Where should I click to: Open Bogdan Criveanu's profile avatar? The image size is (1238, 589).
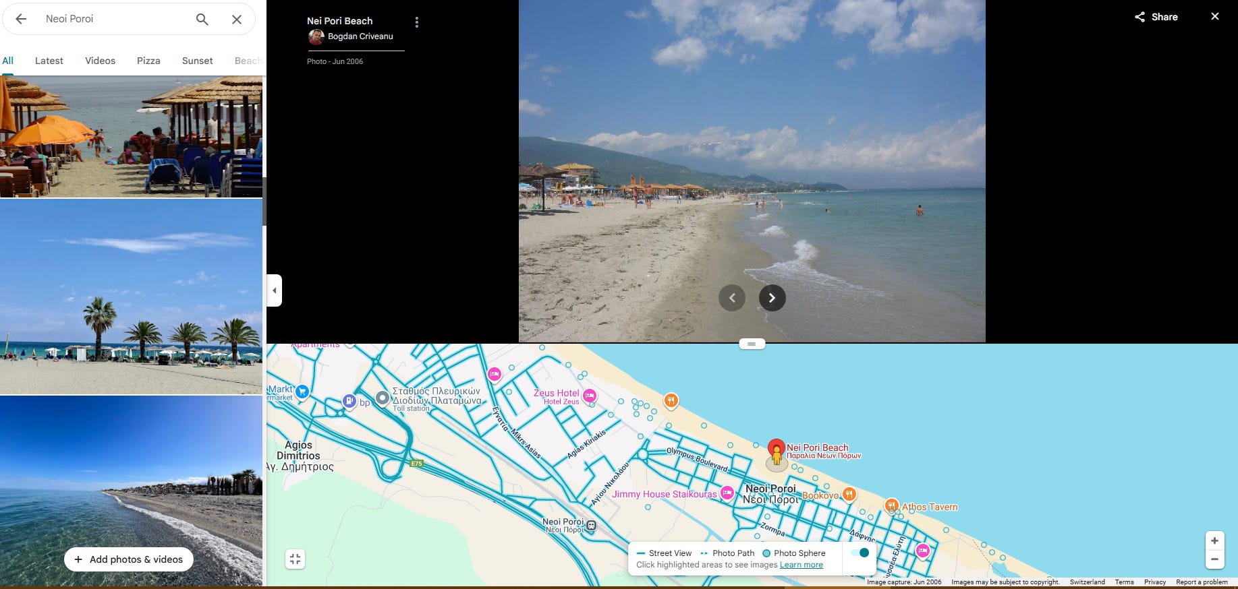316,36
